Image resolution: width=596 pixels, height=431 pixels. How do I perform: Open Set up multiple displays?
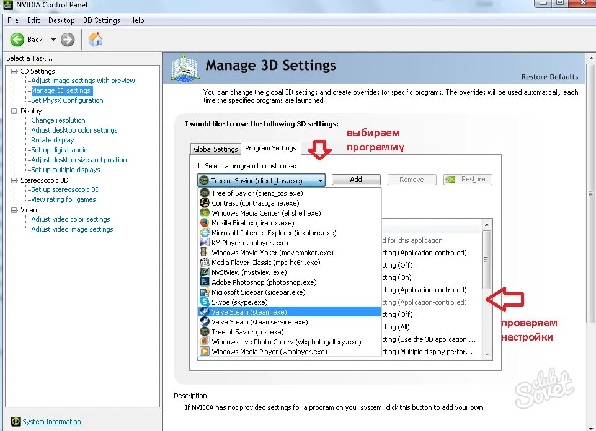(66, 170)
